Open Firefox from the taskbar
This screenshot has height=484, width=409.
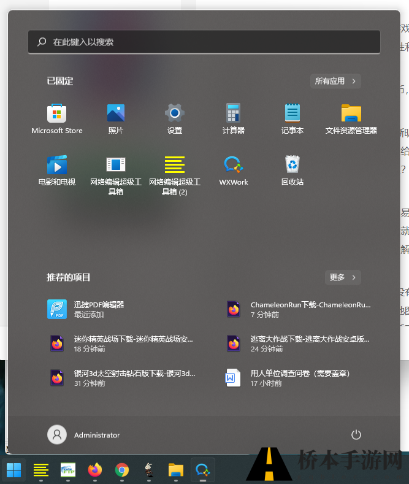click(95, 470)
